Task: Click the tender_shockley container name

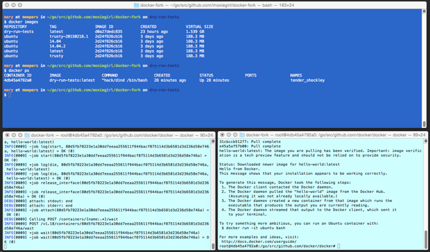Action: click(x=307, y=81)
